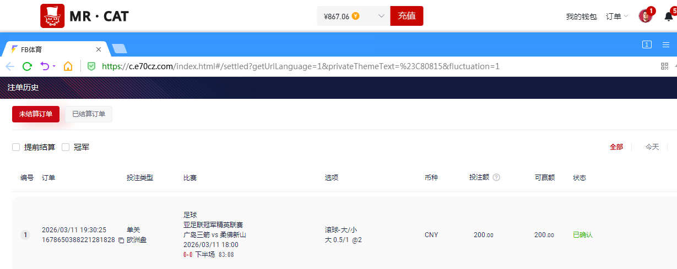Screen dimensions: 677x269
Task: Open 我的钱包 wallet link
Action: click(581, 16)
